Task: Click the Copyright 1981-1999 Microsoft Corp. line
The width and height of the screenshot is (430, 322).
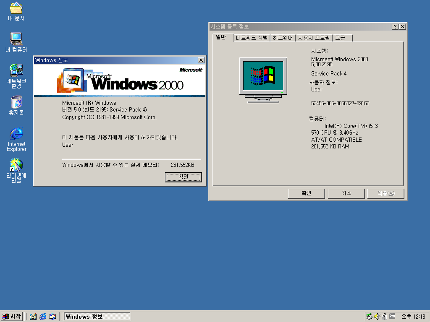Action: point(109,117)
